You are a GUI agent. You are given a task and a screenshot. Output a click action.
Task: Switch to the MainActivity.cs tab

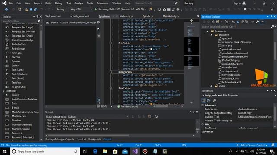171,16
